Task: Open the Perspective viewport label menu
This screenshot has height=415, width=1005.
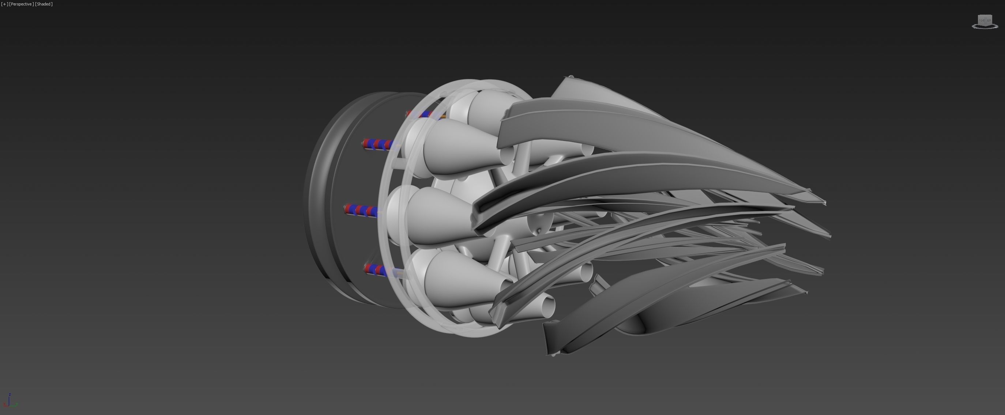Action: point(21,4)
